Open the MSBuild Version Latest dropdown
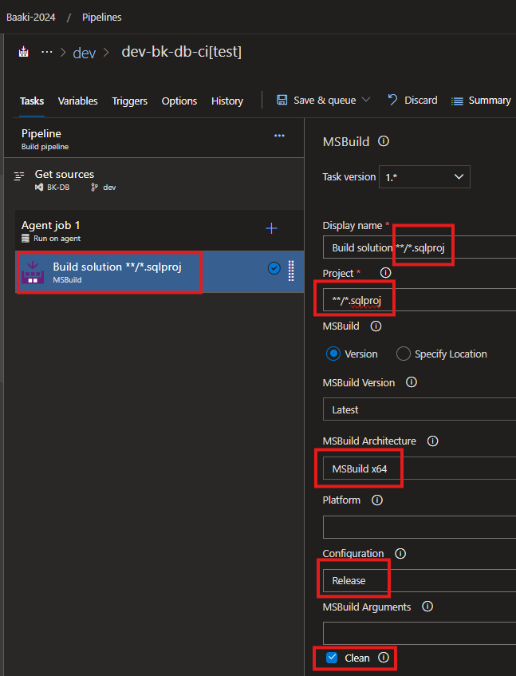 419,409
